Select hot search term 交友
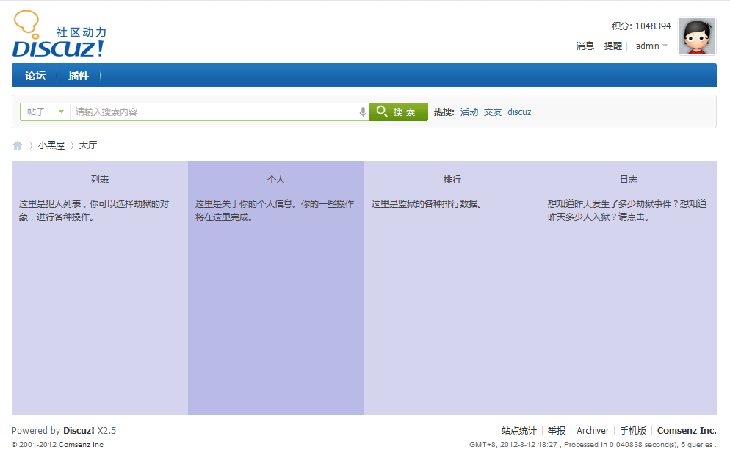The height and width of the screenshot is (458, 730). (493, 112)
